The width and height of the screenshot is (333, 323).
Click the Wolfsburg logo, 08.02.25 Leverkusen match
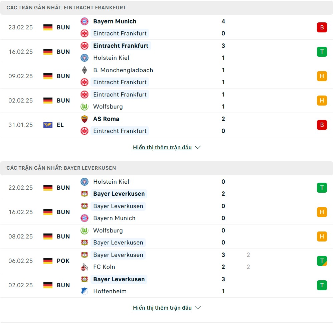point(85,230)
